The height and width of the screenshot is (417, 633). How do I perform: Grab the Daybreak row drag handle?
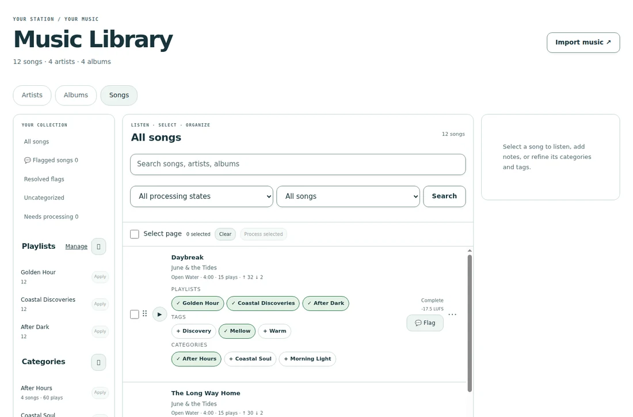[144, 313]
